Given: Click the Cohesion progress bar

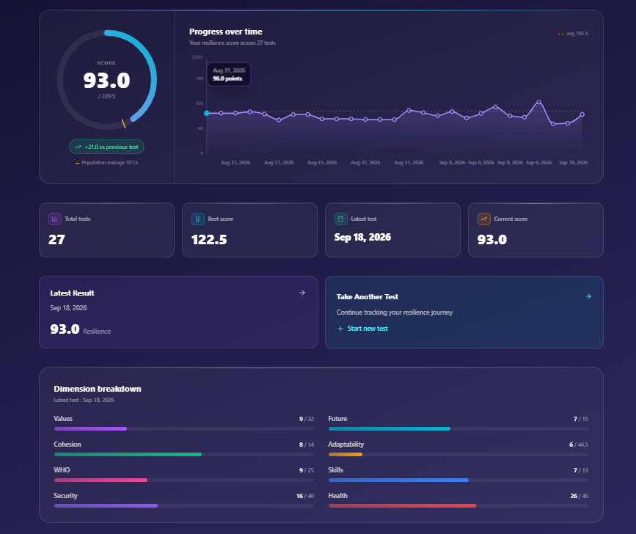Looking at the screenshot, I should 183,455.
